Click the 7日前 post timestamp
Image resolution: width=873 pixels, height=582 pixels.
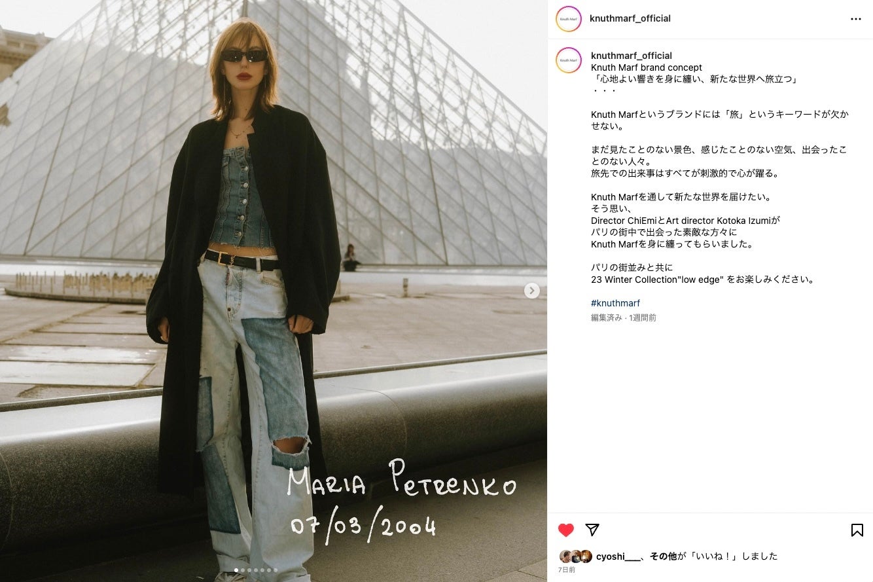pyautogui.click(x=567, y=570)
